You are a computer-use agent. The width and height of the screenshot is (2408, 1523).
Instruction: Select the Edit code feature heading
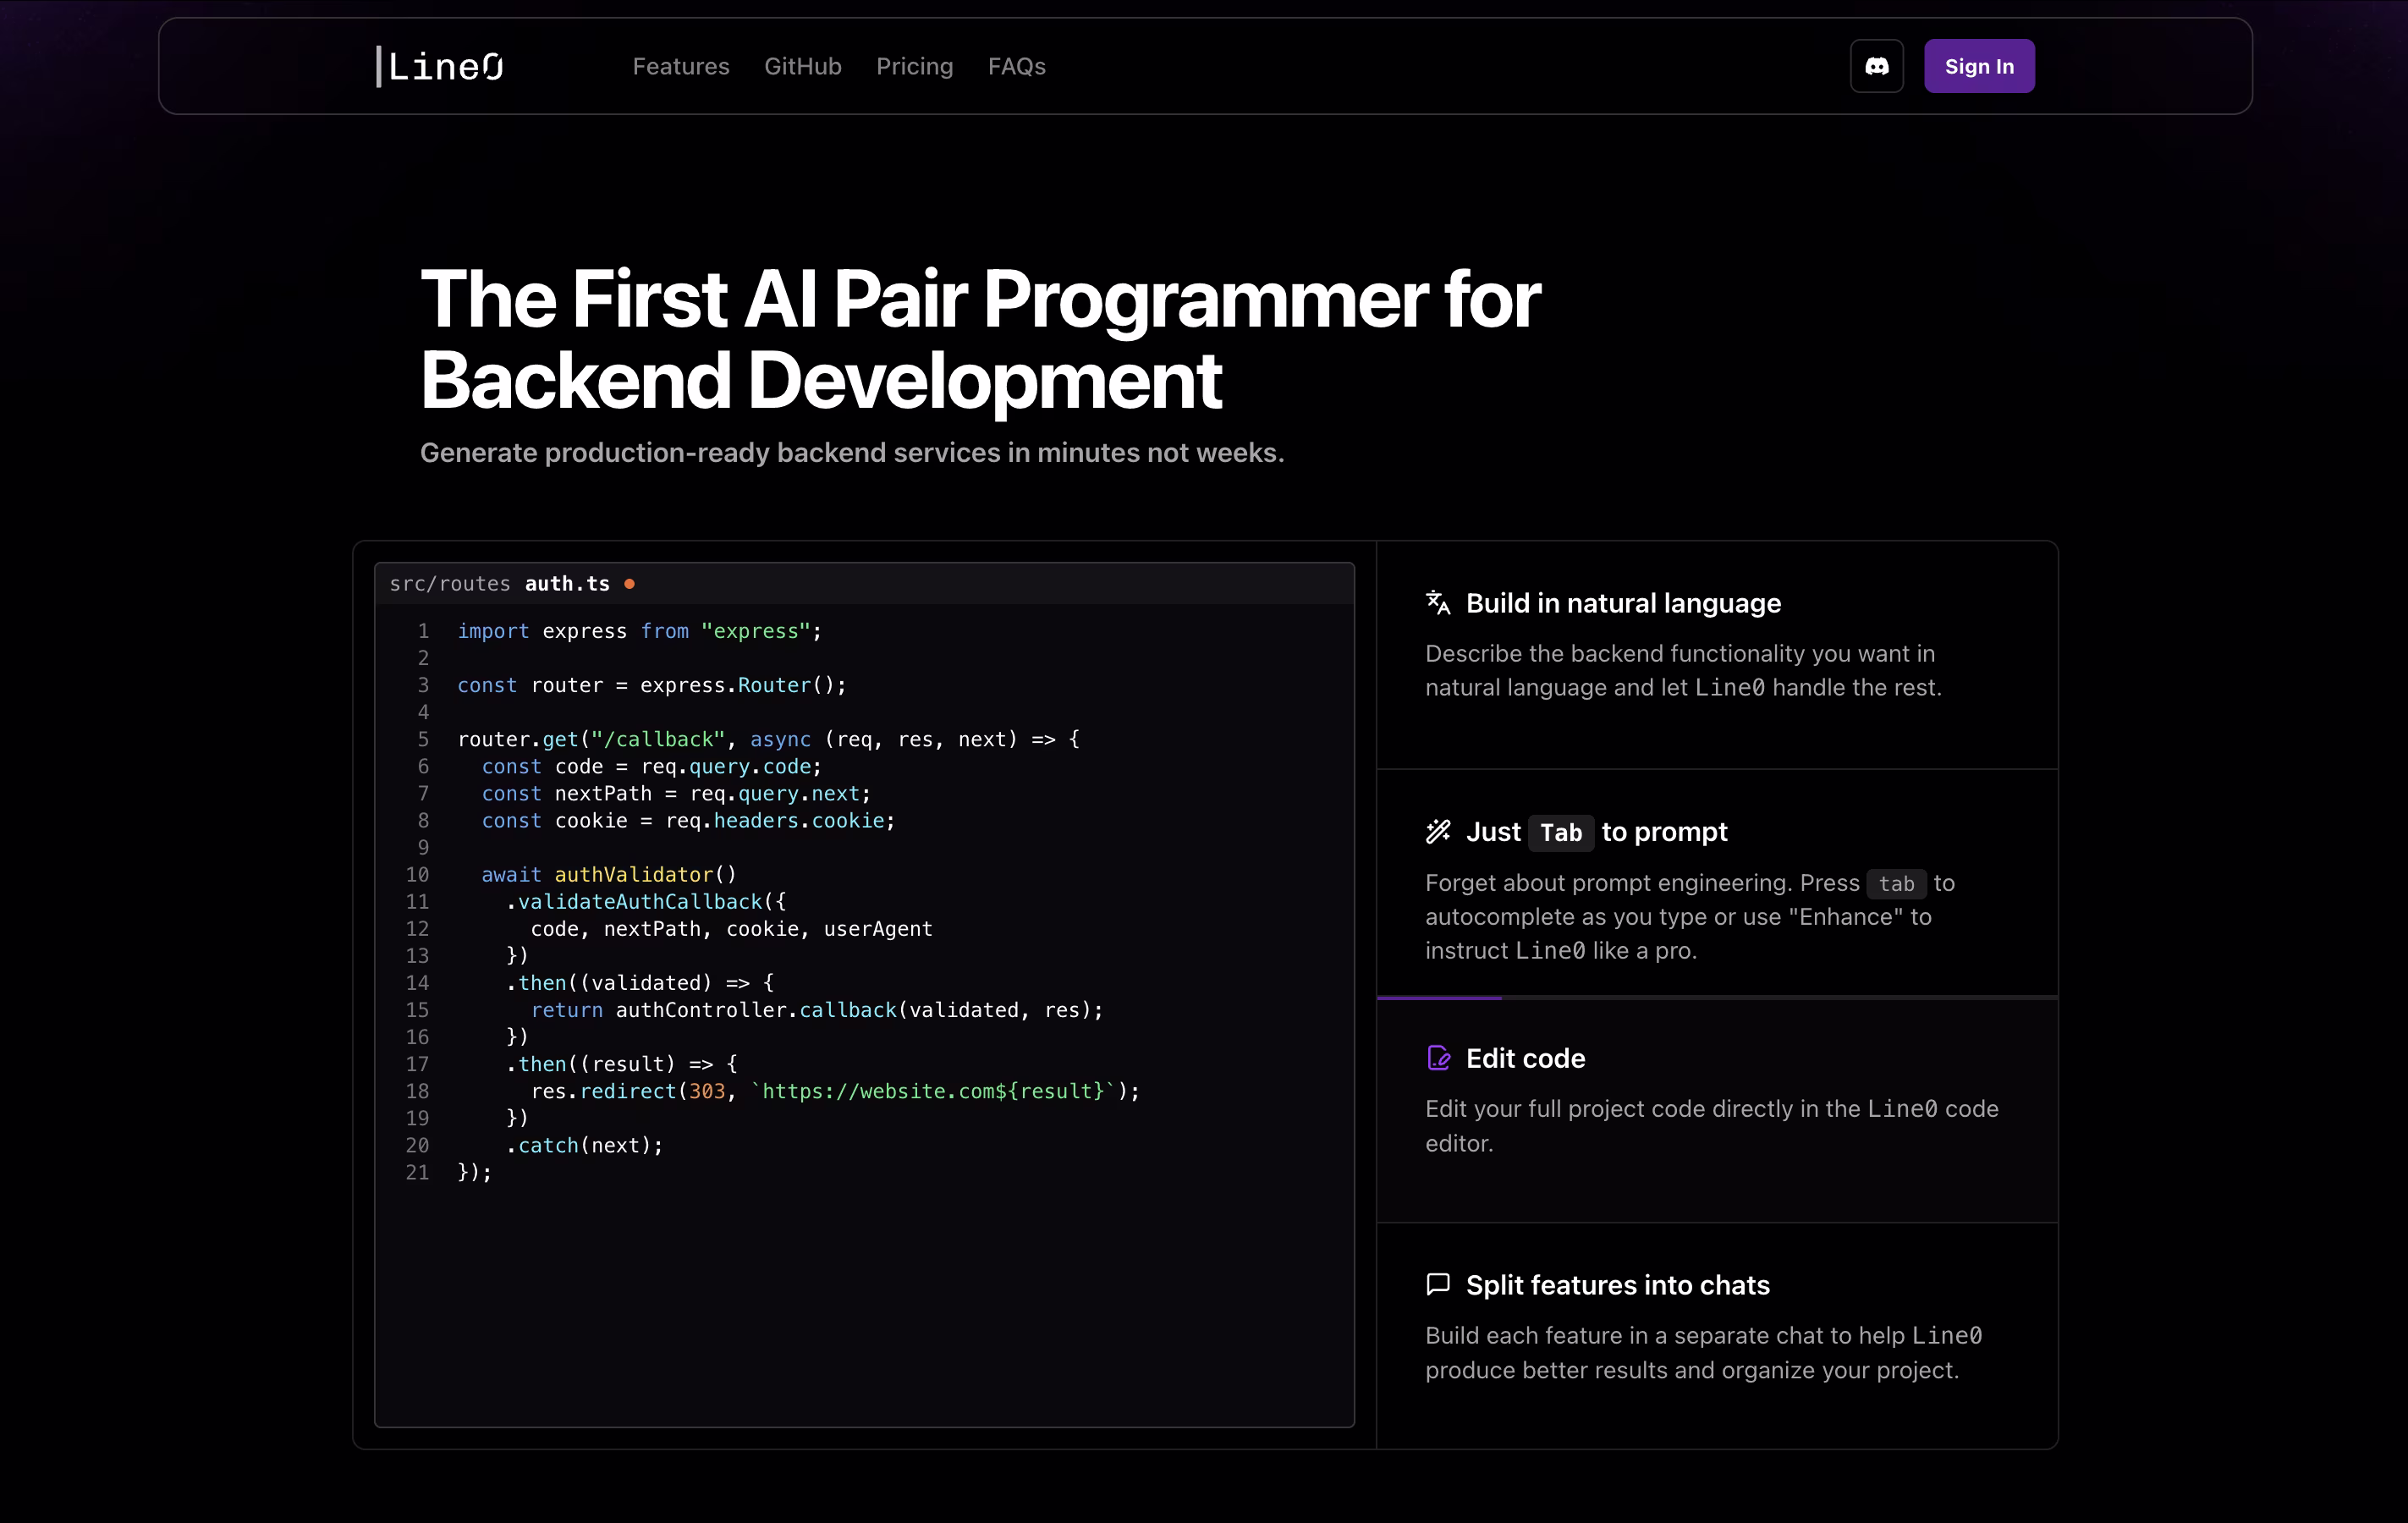tap(1525, 1058)
